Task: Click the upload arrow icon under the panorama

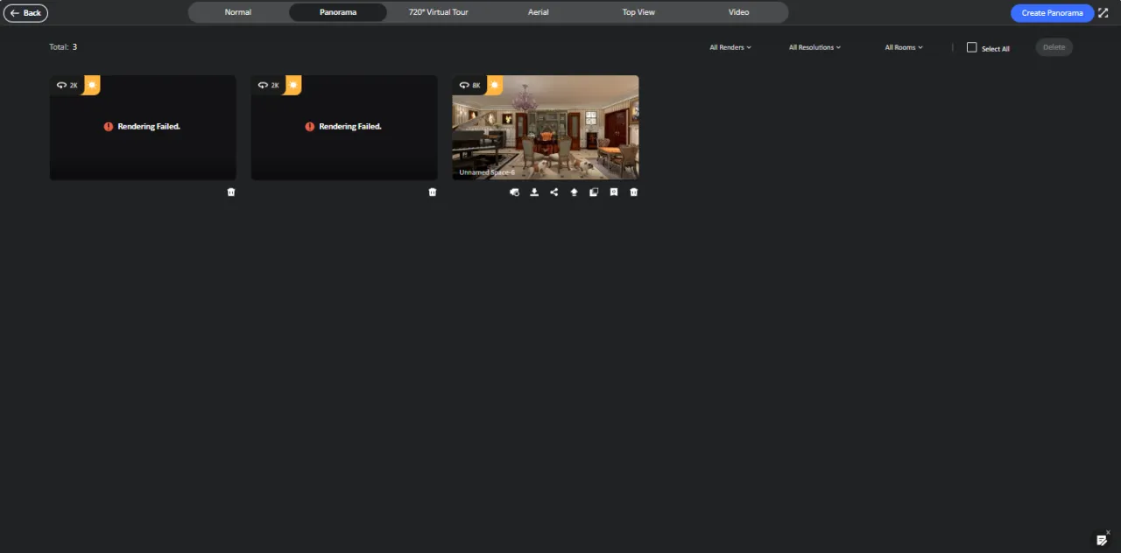Action: coord(574,192)
